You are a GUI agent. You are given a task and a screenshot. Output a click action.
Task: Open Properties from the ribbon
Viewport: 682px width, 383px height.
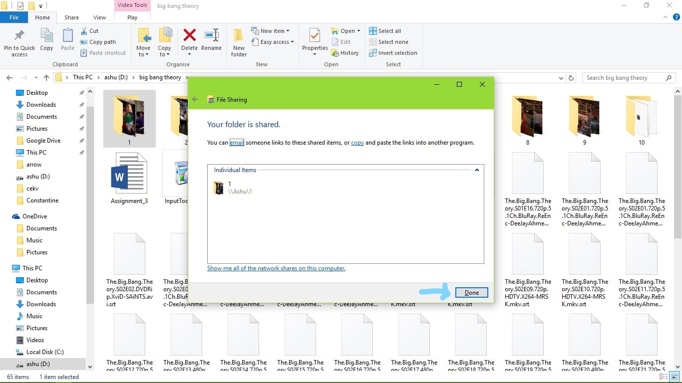pyautogui.click(x=315, y=42)
